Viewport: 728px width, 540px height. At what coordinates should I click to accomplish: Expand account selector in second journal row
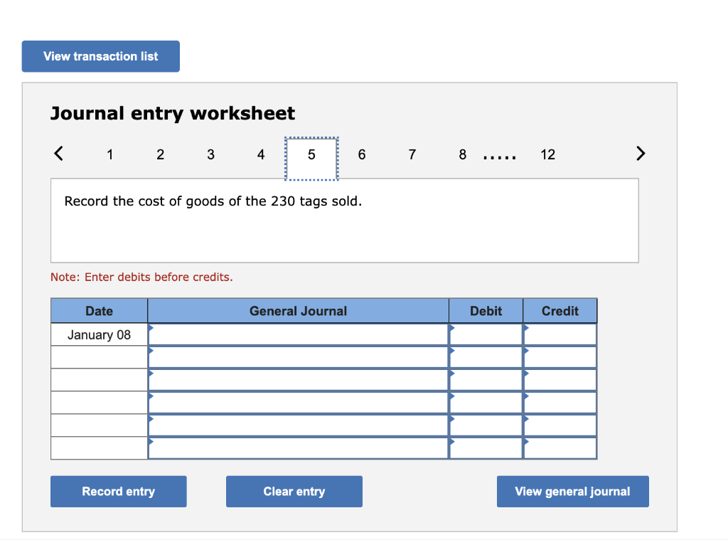point(151,351)
